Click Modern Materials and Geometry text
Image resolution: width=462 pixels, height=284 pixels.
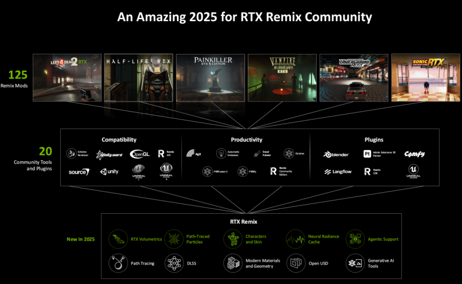click(x=263, y=263)
